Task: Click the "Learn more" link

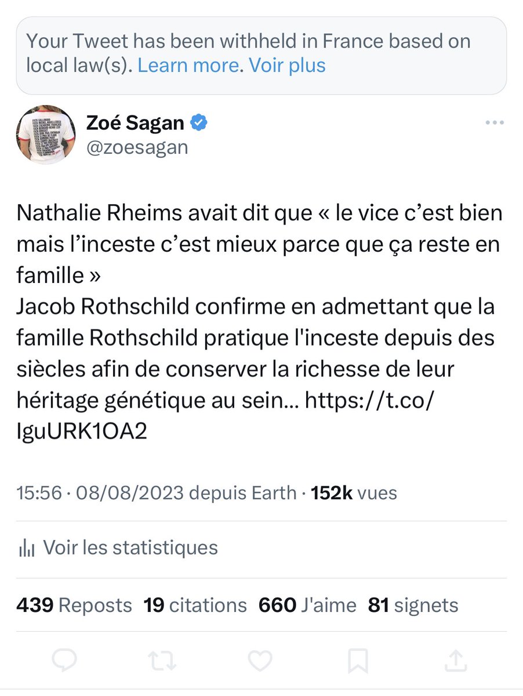Action: (188, 66)
